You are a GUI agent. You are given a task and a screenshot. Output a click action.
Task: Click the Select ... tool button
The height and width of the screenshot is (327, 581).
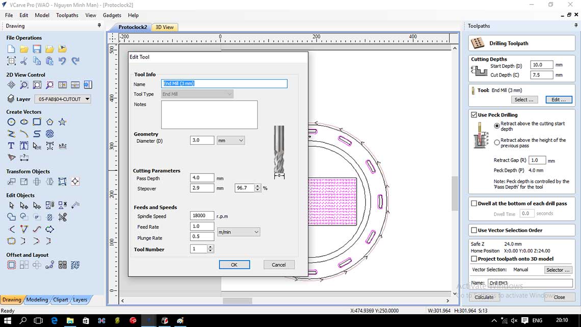coord(524,99)
